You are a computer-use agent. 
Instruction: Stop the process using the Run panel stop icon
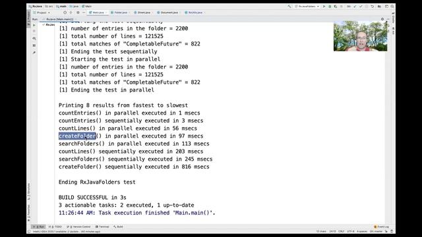[34, 31]
